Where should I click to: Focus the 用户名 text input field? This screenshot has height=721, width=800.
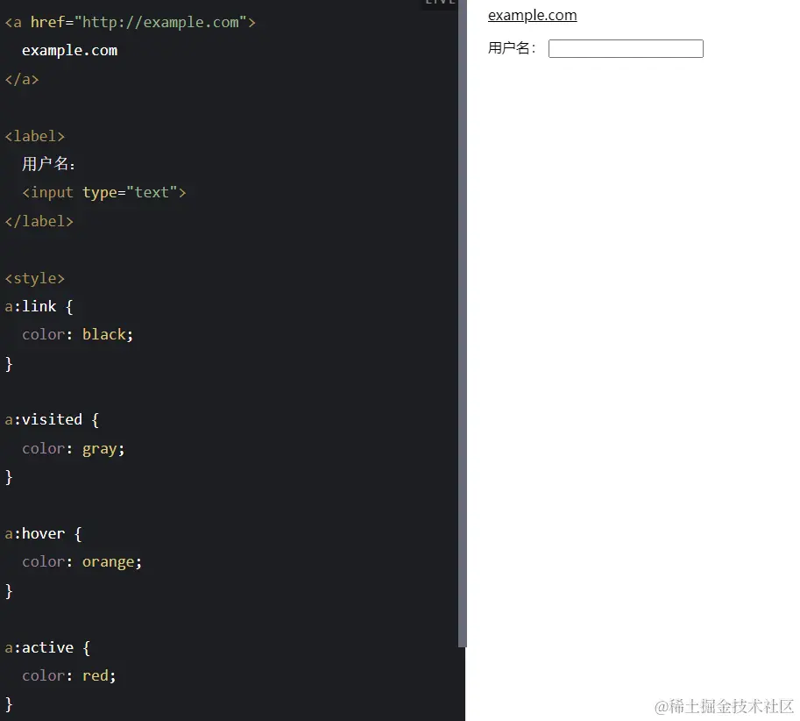pos(626,48)
